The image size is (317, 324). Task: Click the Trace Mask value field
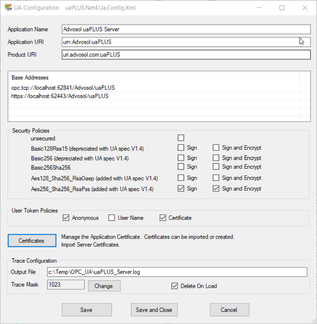click(66, 285)
